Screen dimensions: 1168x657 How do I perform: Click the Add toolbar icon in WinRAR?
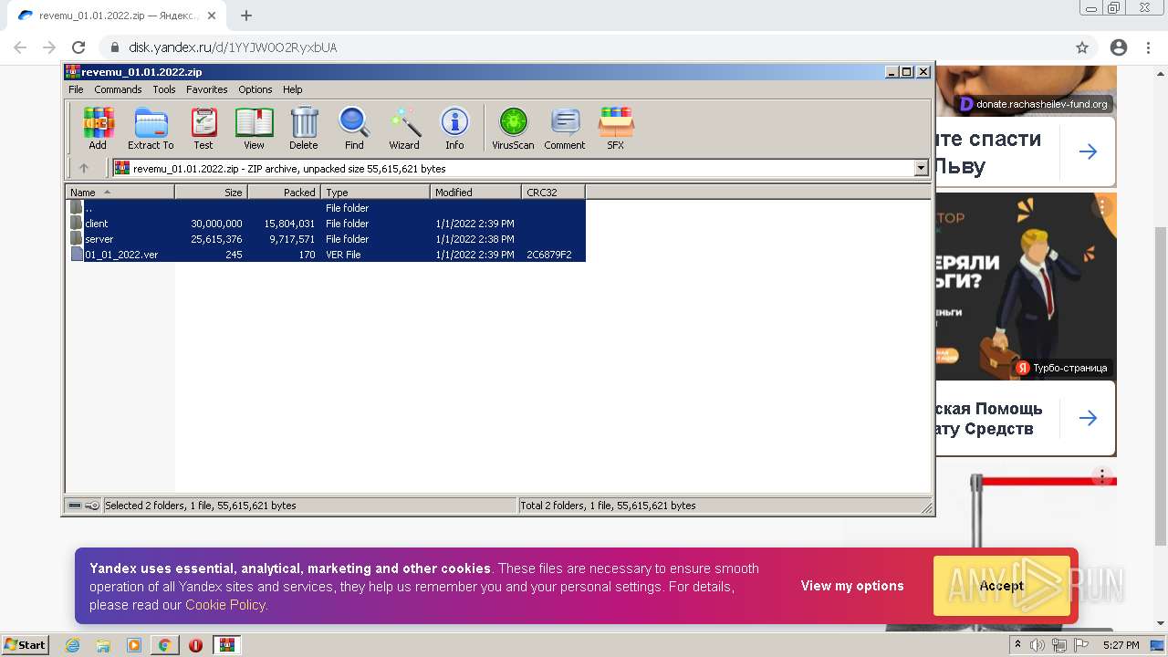tap(98, 128)
